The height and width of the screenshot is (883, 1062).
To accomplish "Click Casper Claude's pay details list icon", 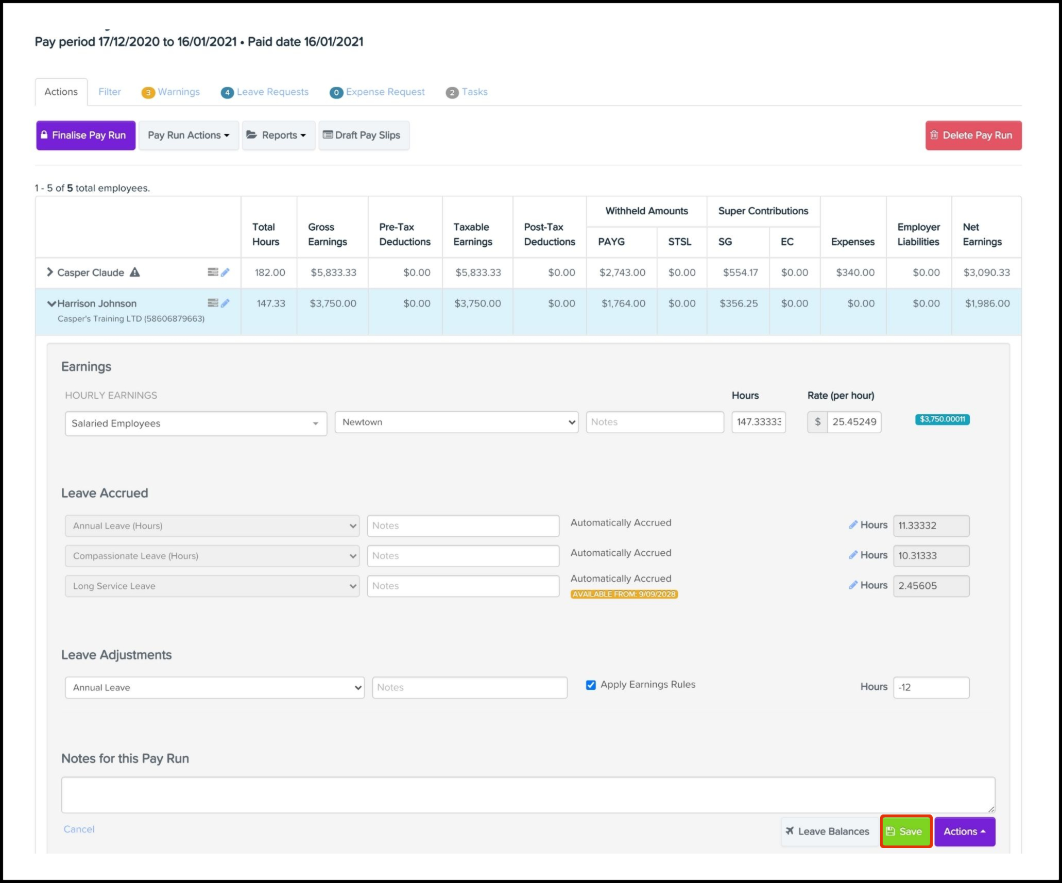I will (213, 272).
